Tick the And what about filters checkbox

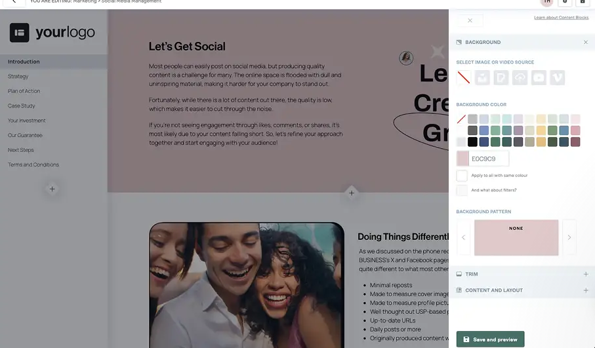(462, 190)
